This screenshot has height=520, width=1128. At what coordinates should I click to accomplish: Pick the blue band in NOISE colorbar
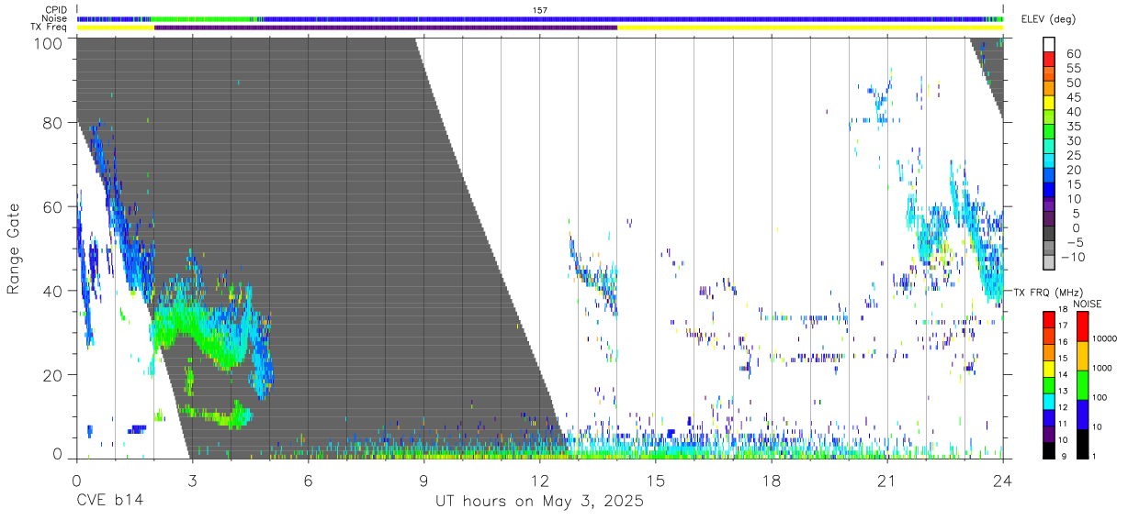[x=1082, y=414]
